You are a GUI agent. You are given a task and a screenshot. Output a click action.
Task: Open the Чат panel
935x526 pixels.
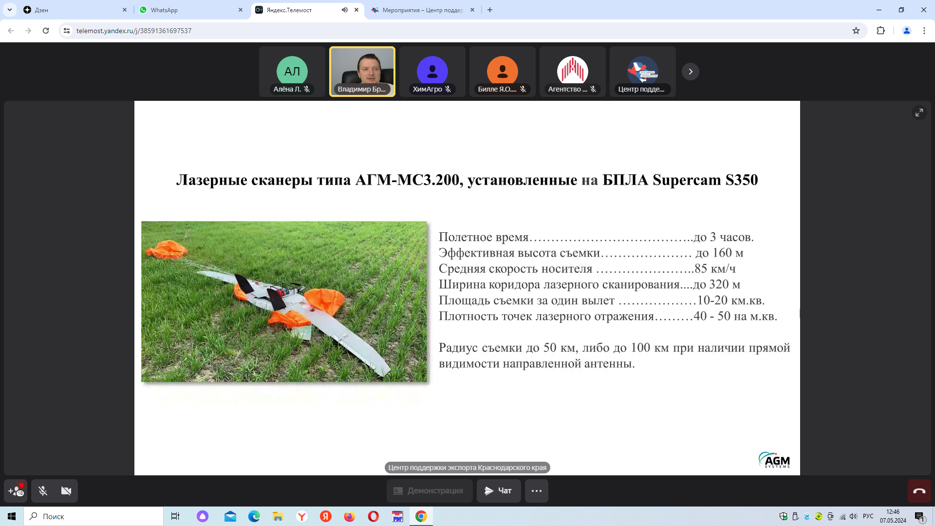point(499,490)
